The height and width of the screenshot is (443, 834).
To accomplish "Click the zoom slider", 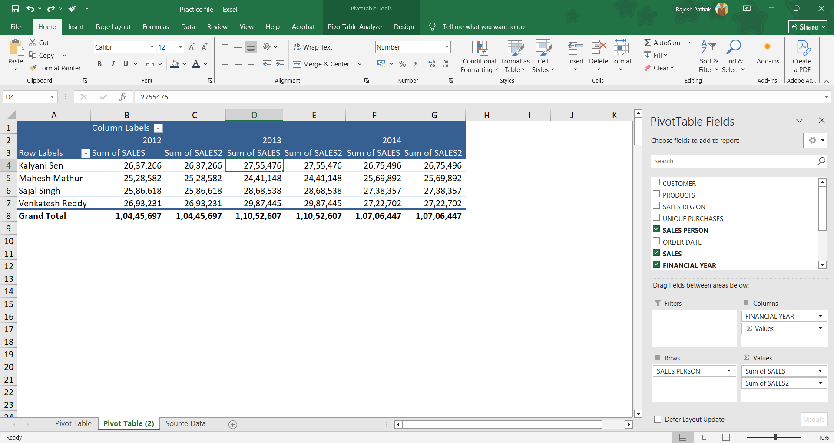I will click(x=774, y=437).
